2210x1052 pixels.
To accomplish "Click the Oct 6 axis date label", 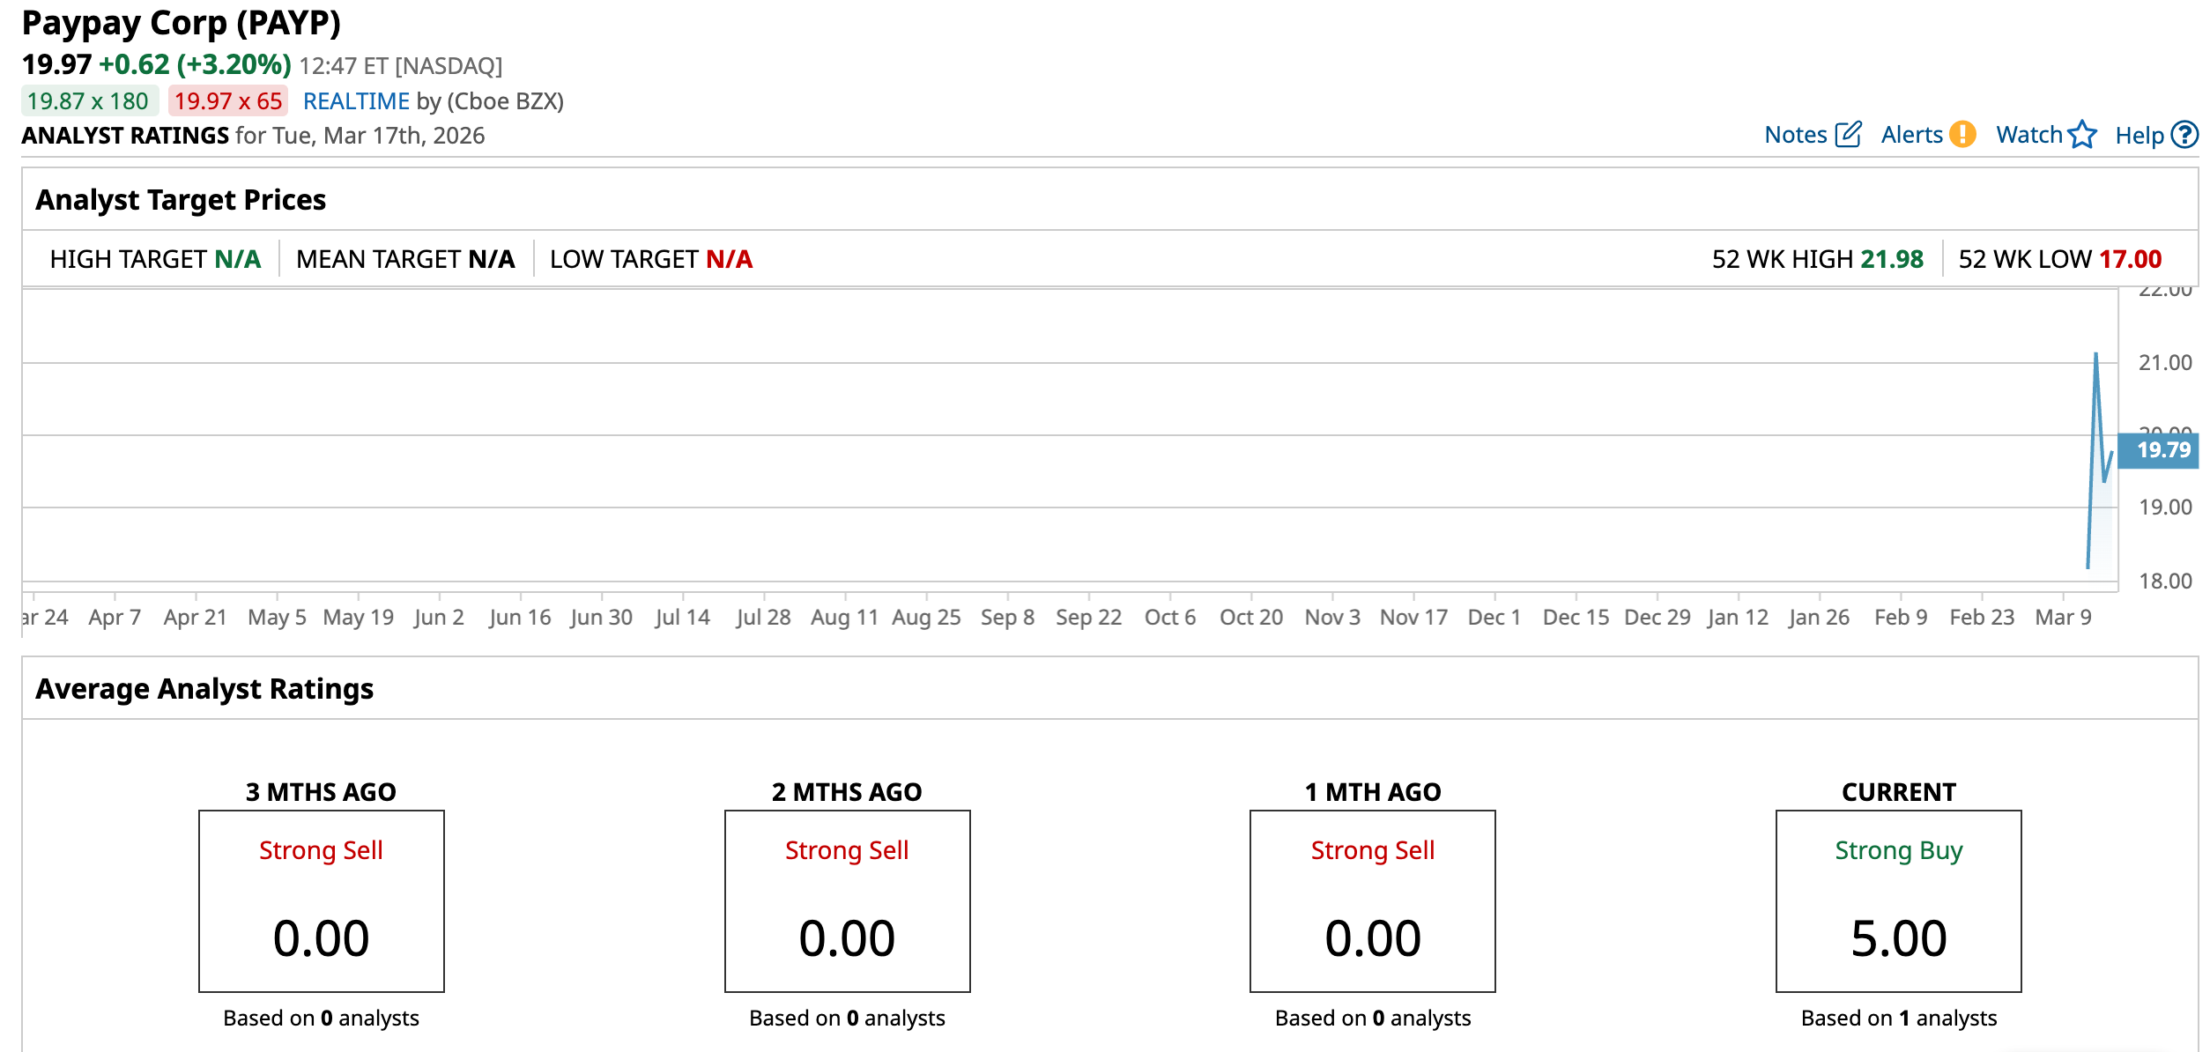I will coord(1169,617).
